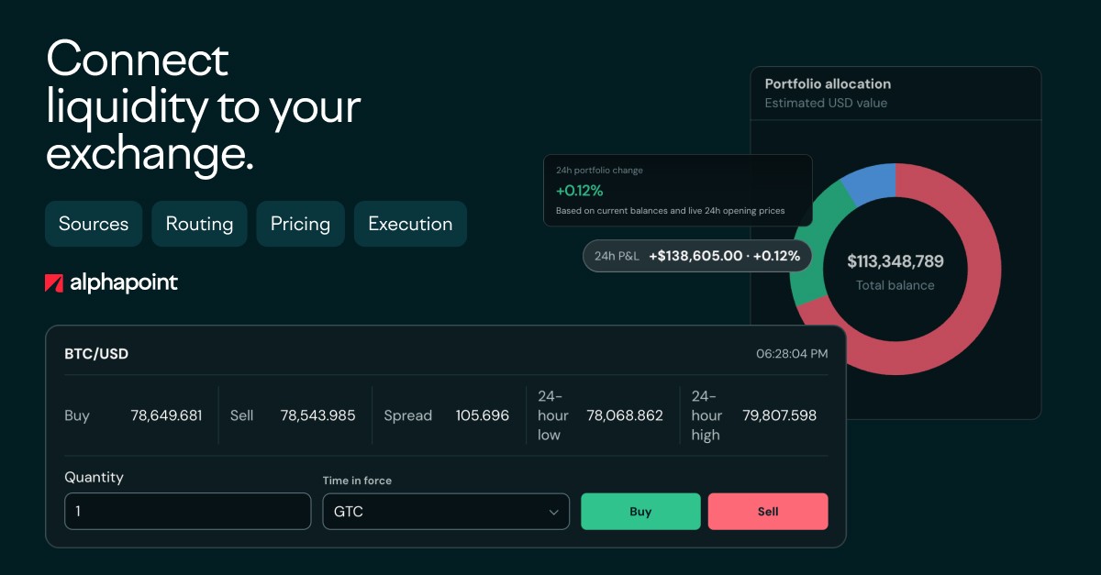Image resolution: width=1101 pixels, height=575 pixels.
Task: Click the red alphapoint logo mark
Action: pos(54,283)
